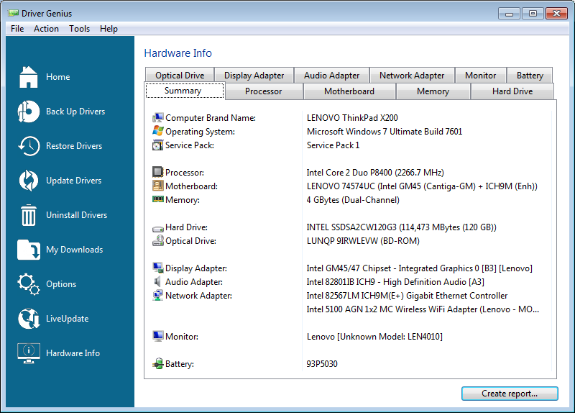Click the Update Drivers refresh icon
575x413 pixels.
28,181
